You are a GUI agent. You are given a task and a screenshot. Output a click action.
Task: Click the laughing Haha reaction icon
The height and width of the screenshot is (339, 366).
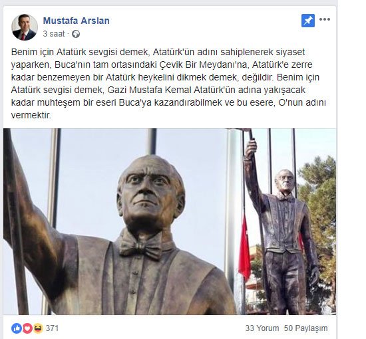pyautogui.click(x=38, y=328)
